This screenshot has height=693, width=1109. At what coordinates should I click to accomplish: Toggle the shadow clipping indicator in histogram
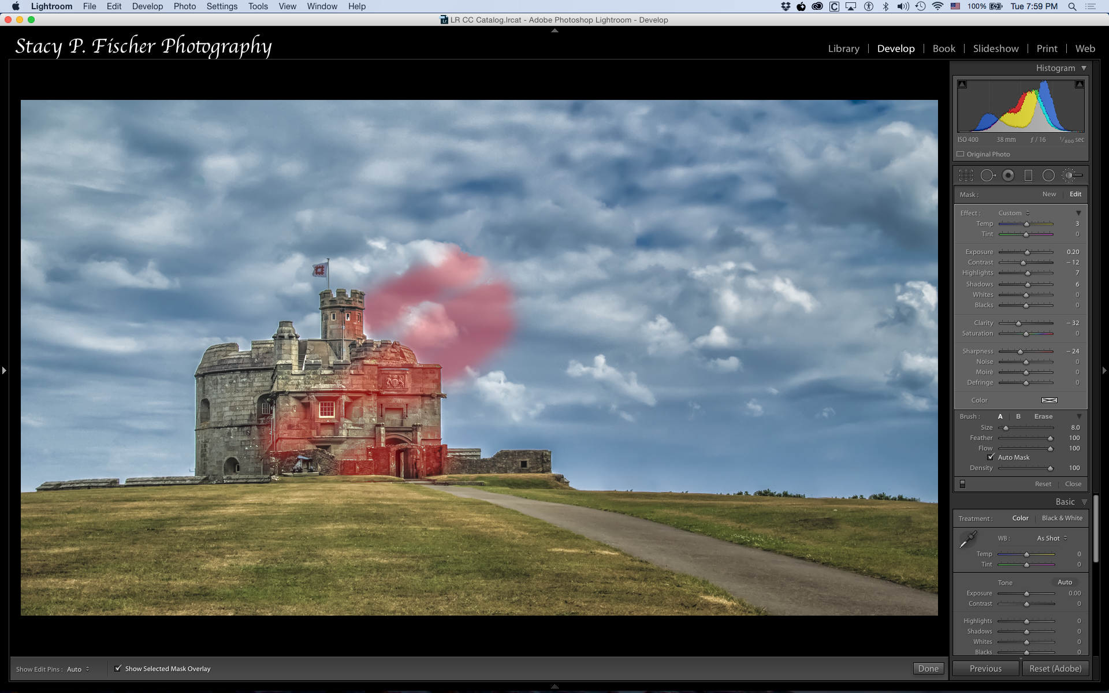962,84
